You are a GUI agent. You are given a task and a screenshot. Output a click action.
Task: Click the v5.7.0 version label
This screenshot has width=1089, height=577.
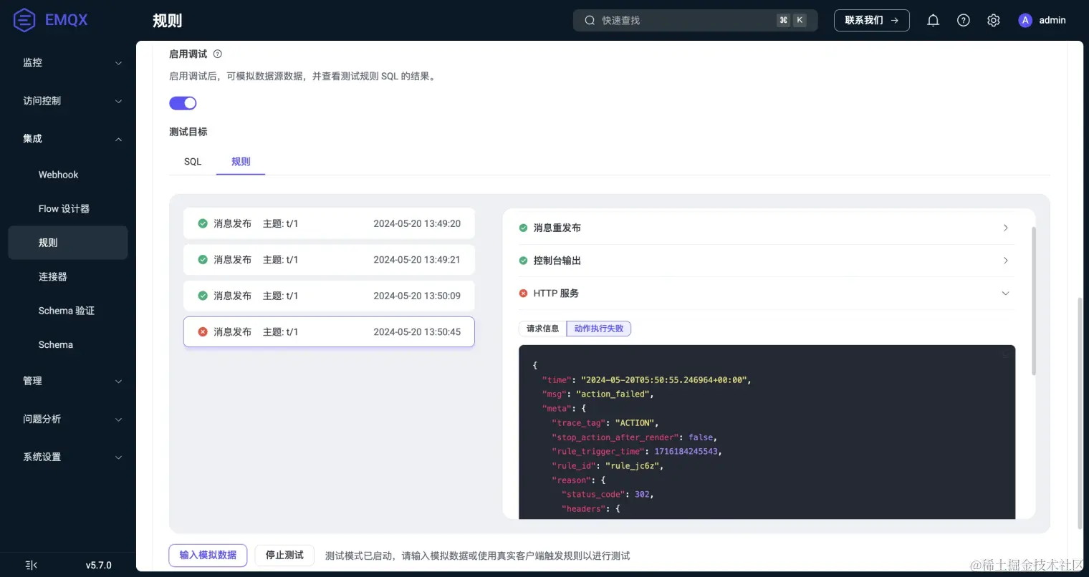[99, 565]
